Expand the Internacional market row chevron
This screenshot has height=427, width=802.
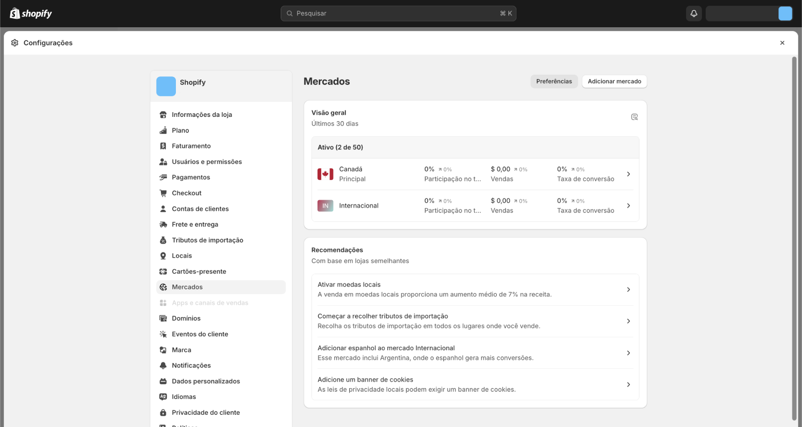pos(629,205)
